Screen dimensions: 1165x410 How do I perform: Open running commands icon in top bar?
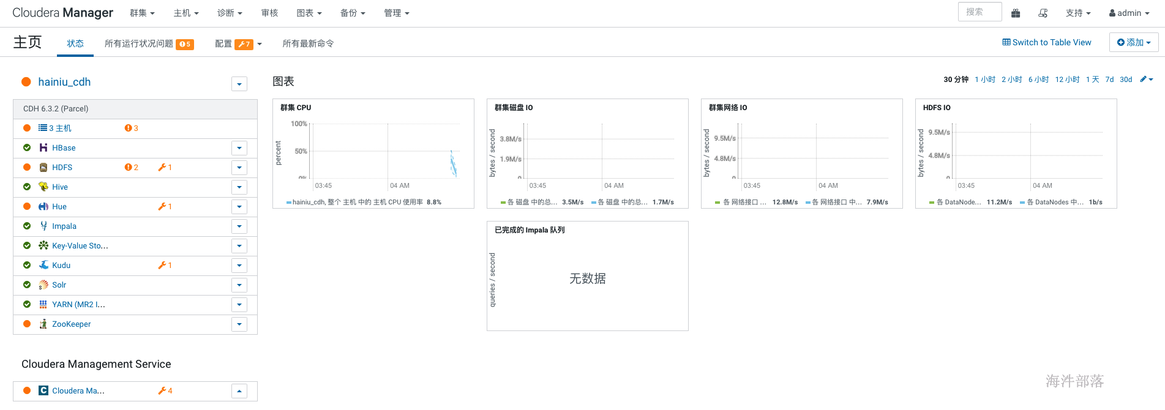[1043, 13]
